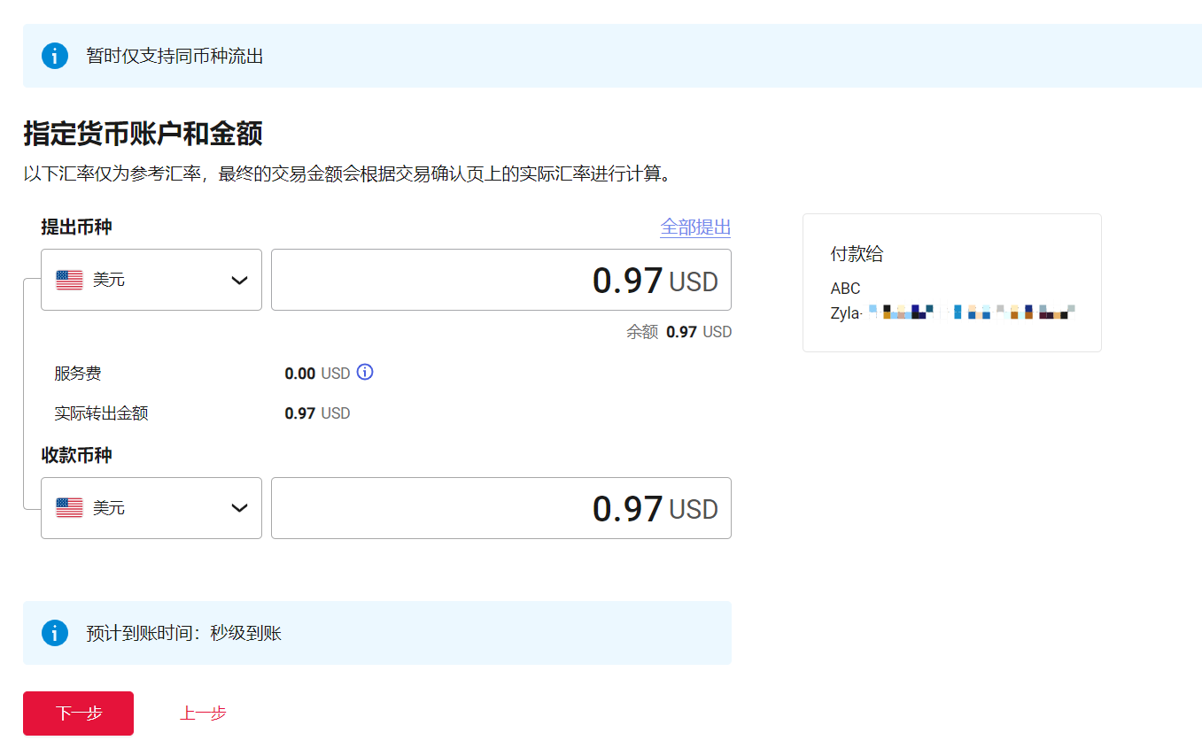Select the receiving amount input field
Screen dimensions: 1202x748
tap(501, 507)
